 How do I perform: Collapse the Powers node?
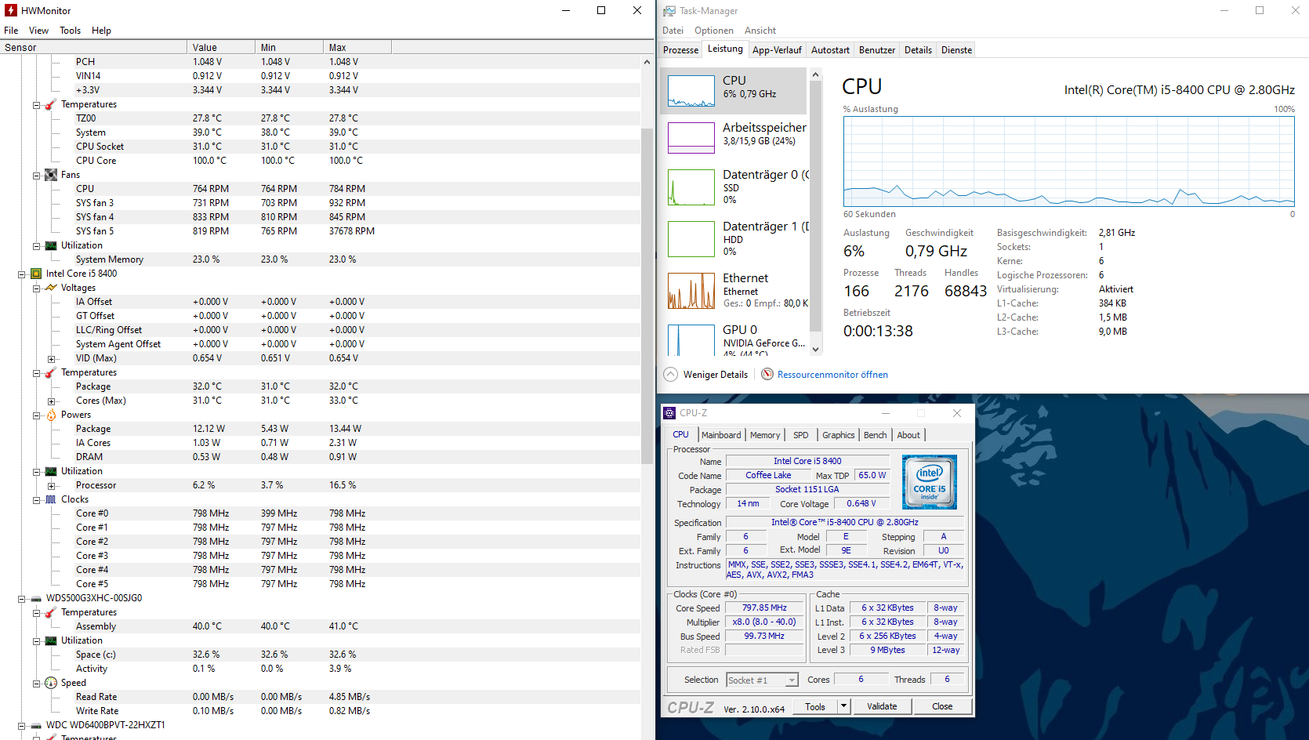[x=37, y=415]
